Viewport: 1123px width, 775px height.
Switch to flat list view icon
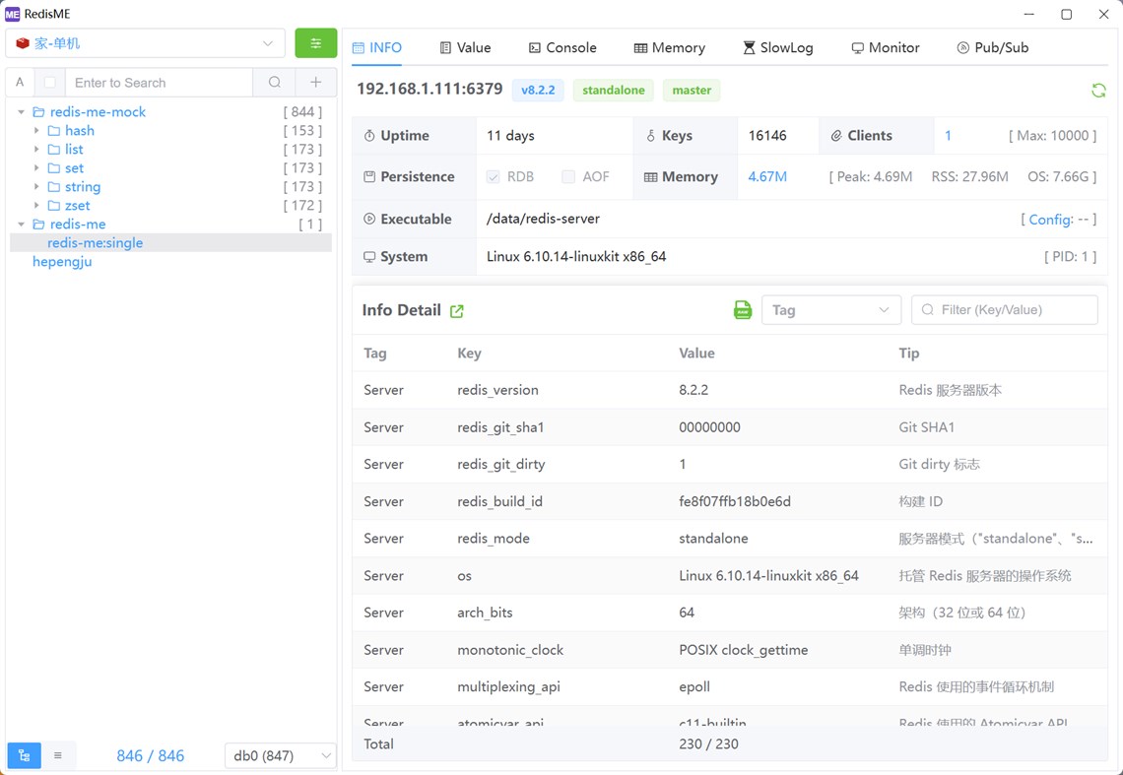click(58, 755)
